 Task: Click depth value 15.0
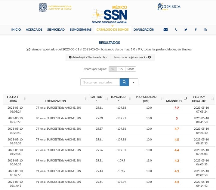click(x=149, y=161)
